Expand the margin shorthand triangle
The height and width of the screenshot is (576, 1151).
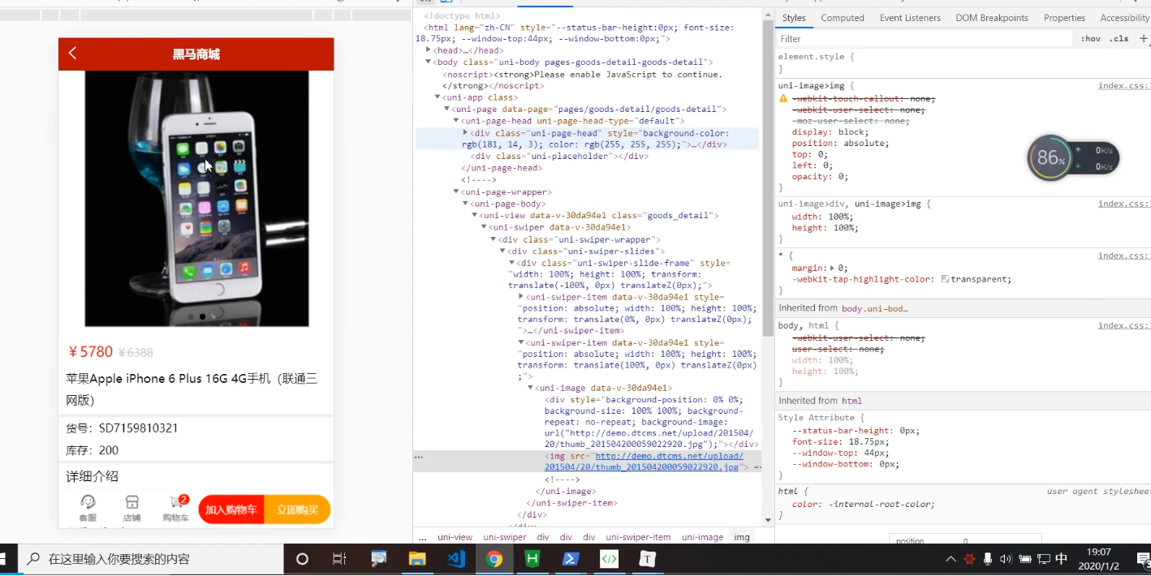(832, 268)
